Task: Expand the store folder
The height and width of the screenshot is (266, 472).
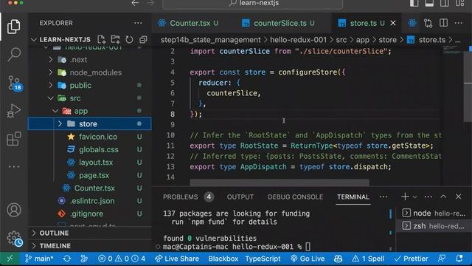Action: (90, 123)
